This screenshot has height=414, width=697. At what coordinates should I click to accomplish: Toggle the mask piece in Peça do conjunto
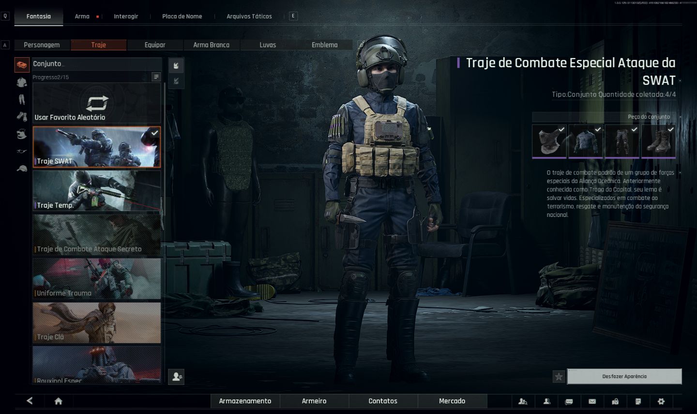[x=549, y=141]
